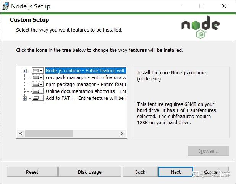Image resolution: width=236 pixels, height=184 pixels.
Task: Proceed with the Next button
Action: 176,172
